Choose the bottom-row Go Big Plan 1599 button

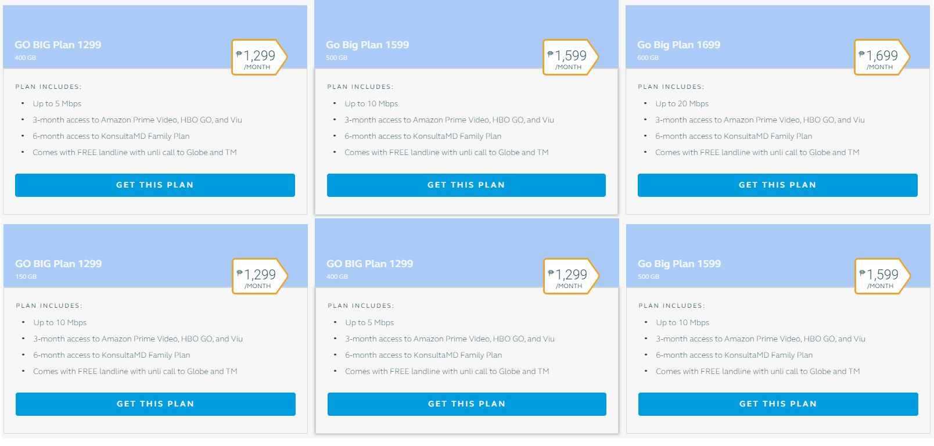pyautogui.click(x=778, y=404)
